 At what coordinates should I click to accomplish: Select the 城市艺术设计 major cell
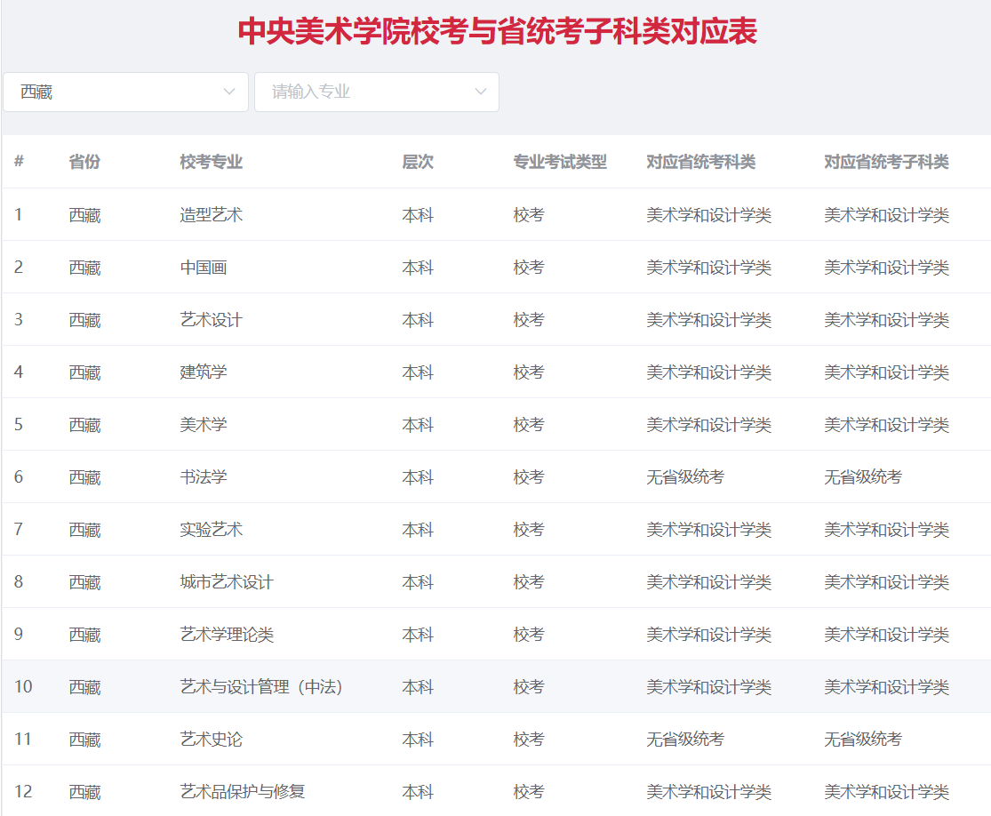(x=227, y=582)
